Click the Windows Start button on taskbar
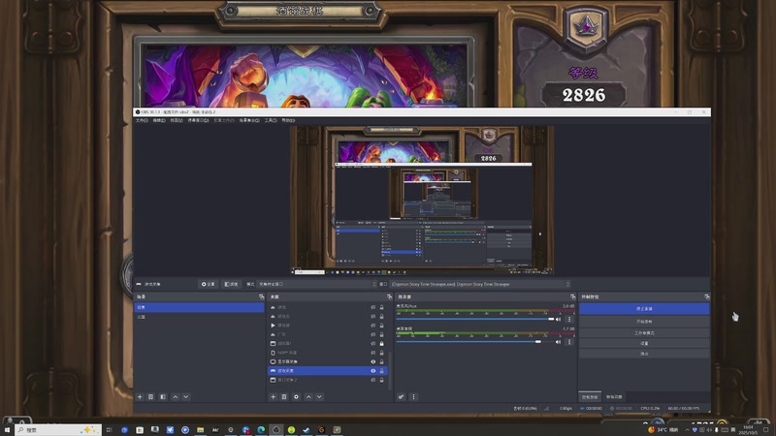776x436 pixels. pos(7,430)
